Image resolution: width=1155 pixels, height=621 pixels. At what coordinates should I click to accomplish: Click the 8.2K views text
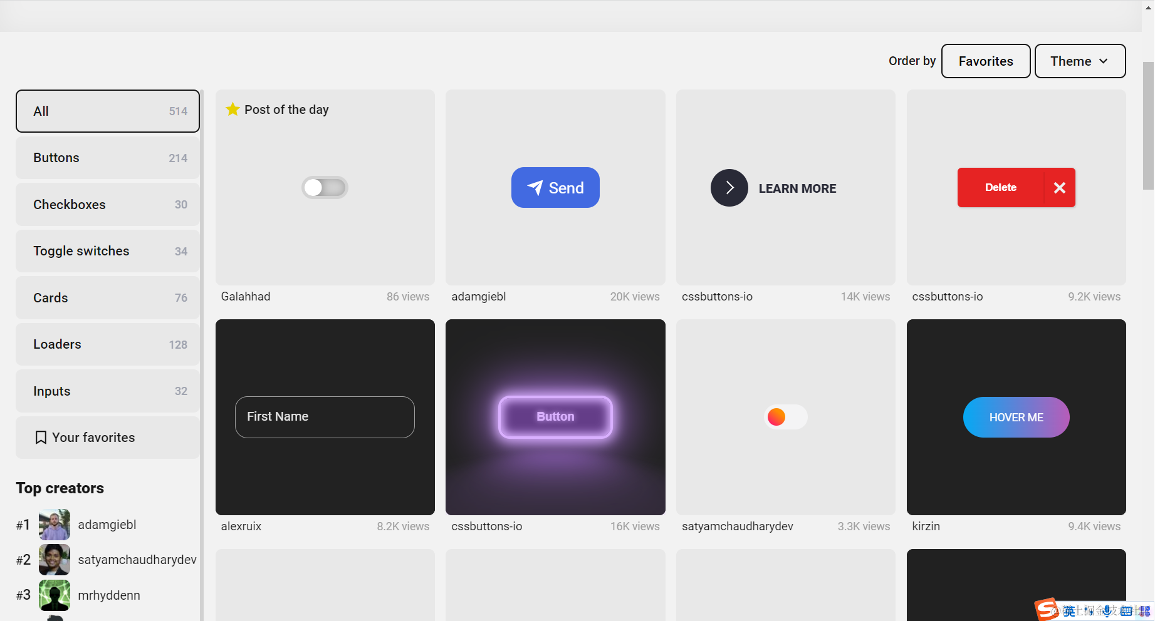[x=403, y=526]
